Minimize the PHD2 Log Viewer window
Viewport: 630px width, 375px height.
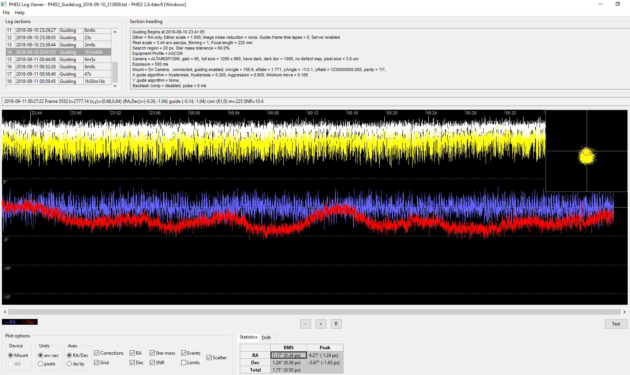pos(601,4)
